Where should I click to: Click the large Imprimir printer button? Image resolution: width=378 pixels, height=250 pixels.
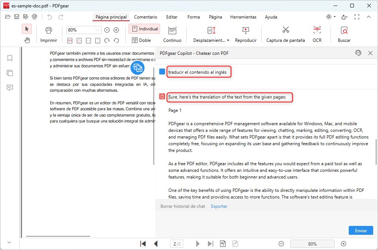[x=49, y=35]
